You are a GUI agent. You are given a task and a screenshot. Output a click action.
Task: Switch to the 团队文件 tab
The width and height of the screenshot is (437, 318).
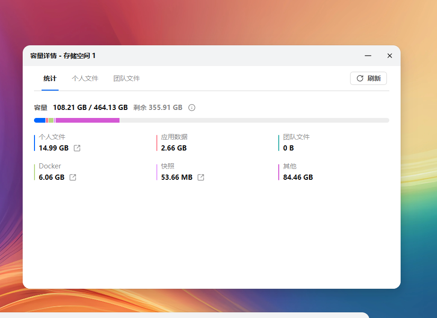click(x=127, y=78)
